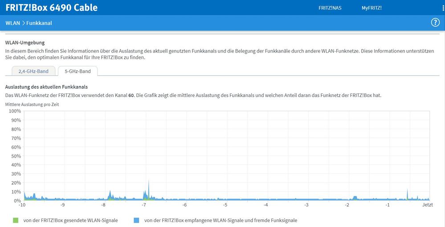This screenshot has height=227, width=445.
Task: Click the 'Auslastung des aktuellen Funkkanals' heading
Action: coord(46,87)
